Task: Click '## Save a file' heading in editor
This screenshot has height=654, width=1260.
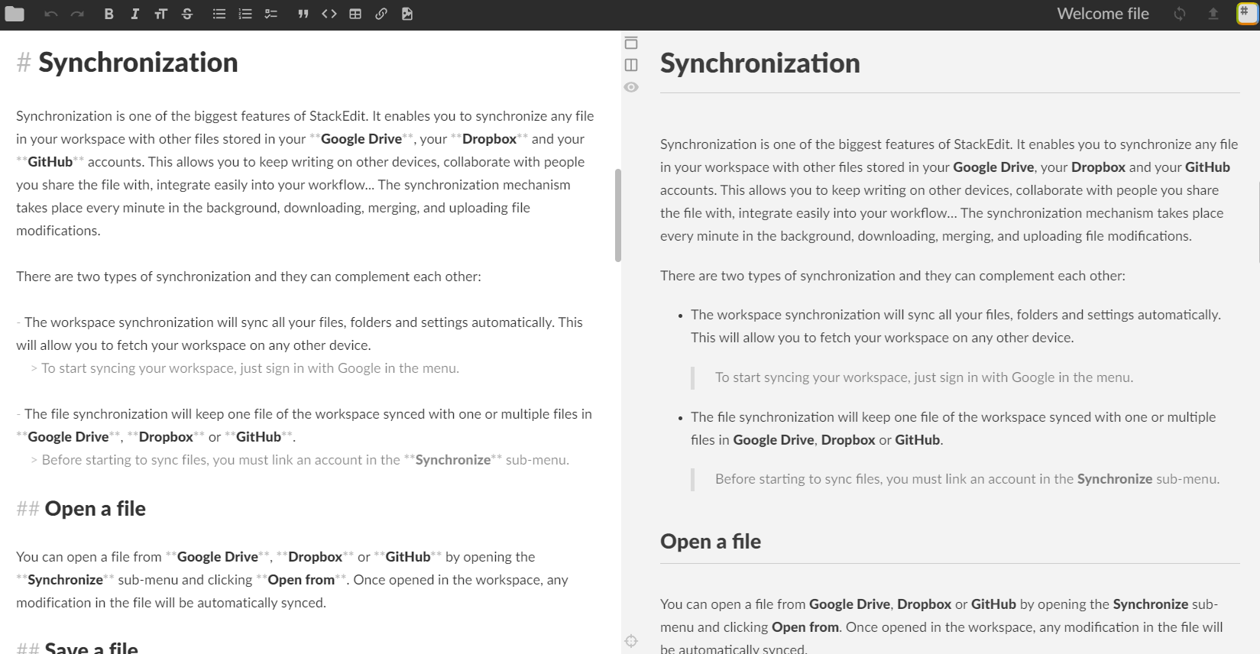Action: [77, 648]
